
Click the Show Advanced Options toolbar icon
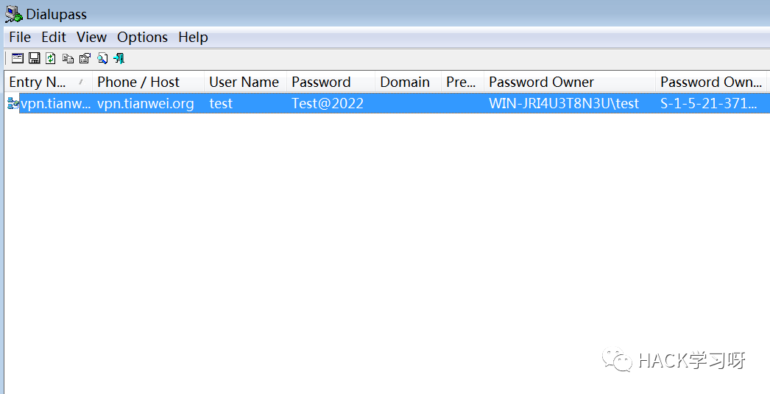(18, 58)
